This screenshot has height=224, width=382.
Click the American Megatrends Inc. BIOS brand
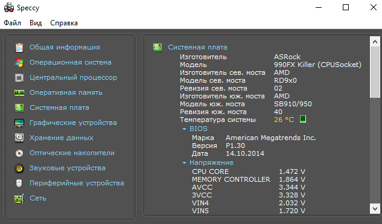tap(271, 138)
